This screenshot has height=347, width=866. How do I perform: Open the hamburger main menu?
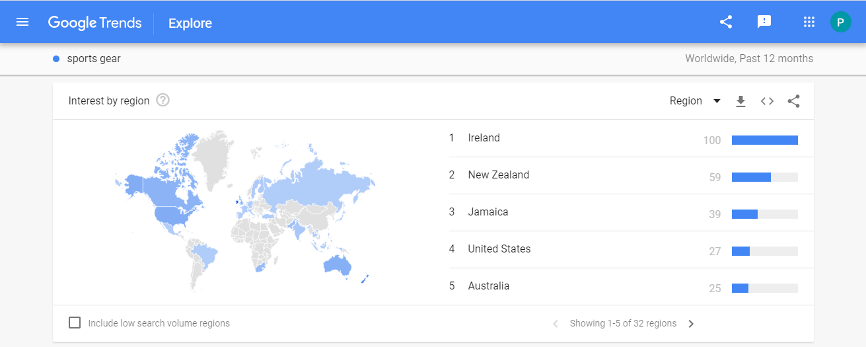[x=22, y=22]
